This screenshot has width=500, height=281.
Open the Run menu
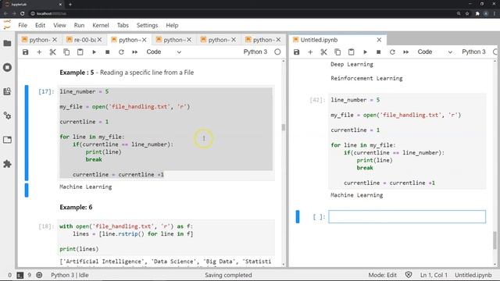tap(79, 25)
